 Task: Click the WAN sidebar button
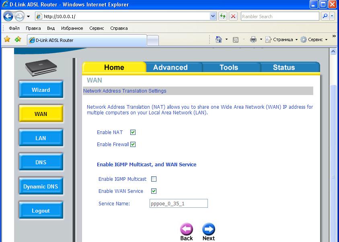41,114
